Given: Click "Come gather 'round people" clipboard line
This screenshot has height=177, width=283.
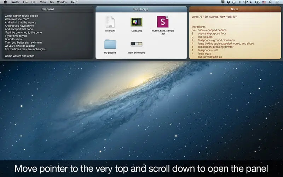Looking at the screenshot, I should click(22, 16).
